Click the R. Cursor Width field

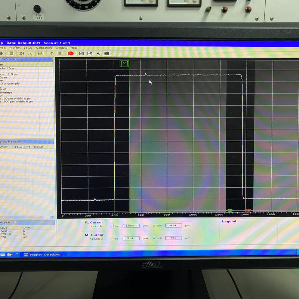[x=173, y=225]
